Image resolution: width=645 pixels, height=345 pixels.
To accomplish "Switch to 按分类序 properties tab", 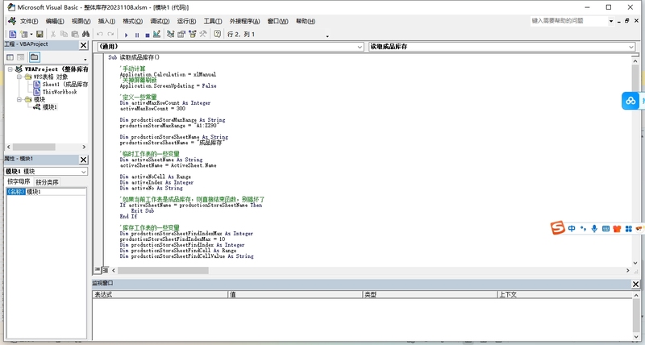I will [x=48, y=182].
